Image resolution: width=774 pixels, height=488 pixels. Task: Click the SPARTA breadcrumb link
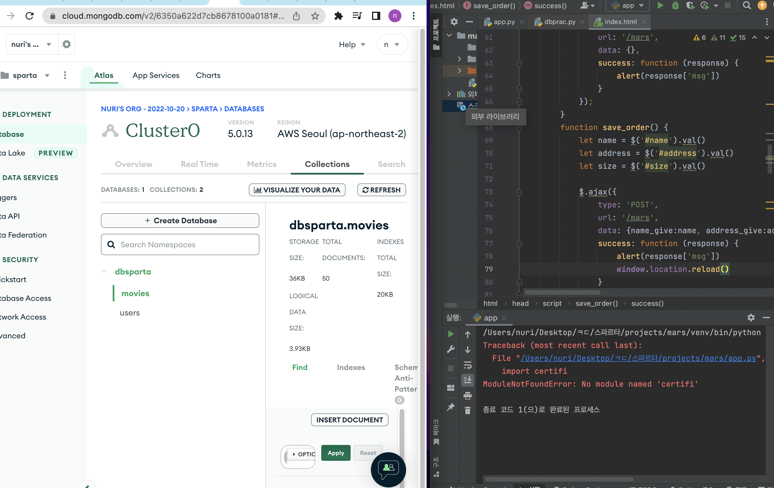205,109
